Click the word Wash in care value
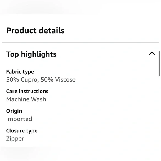The image size is (161, 161). click(39, 99)
